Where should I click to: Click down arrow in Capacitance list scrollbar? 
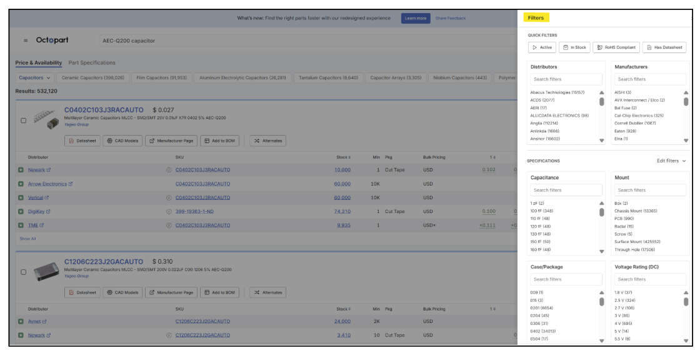[x=601, y=251]
